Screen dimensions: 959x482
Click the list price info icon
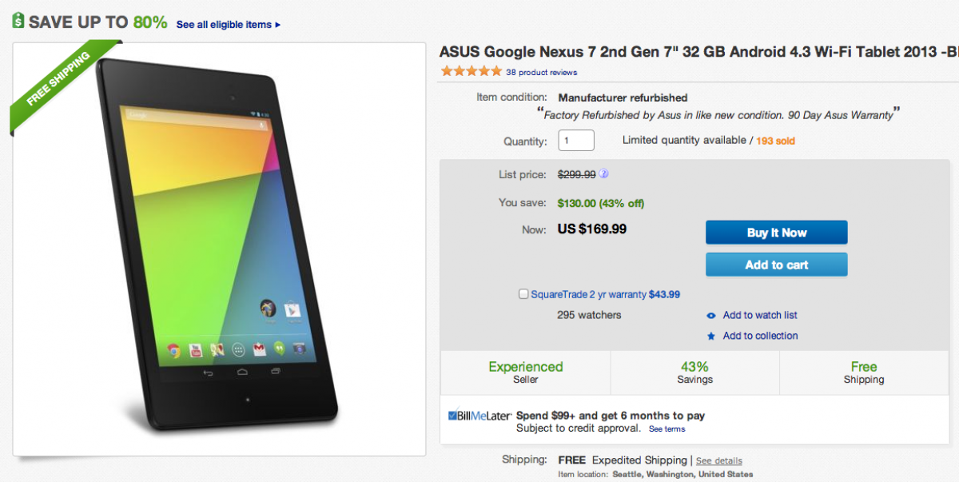(x=604, y=173)
